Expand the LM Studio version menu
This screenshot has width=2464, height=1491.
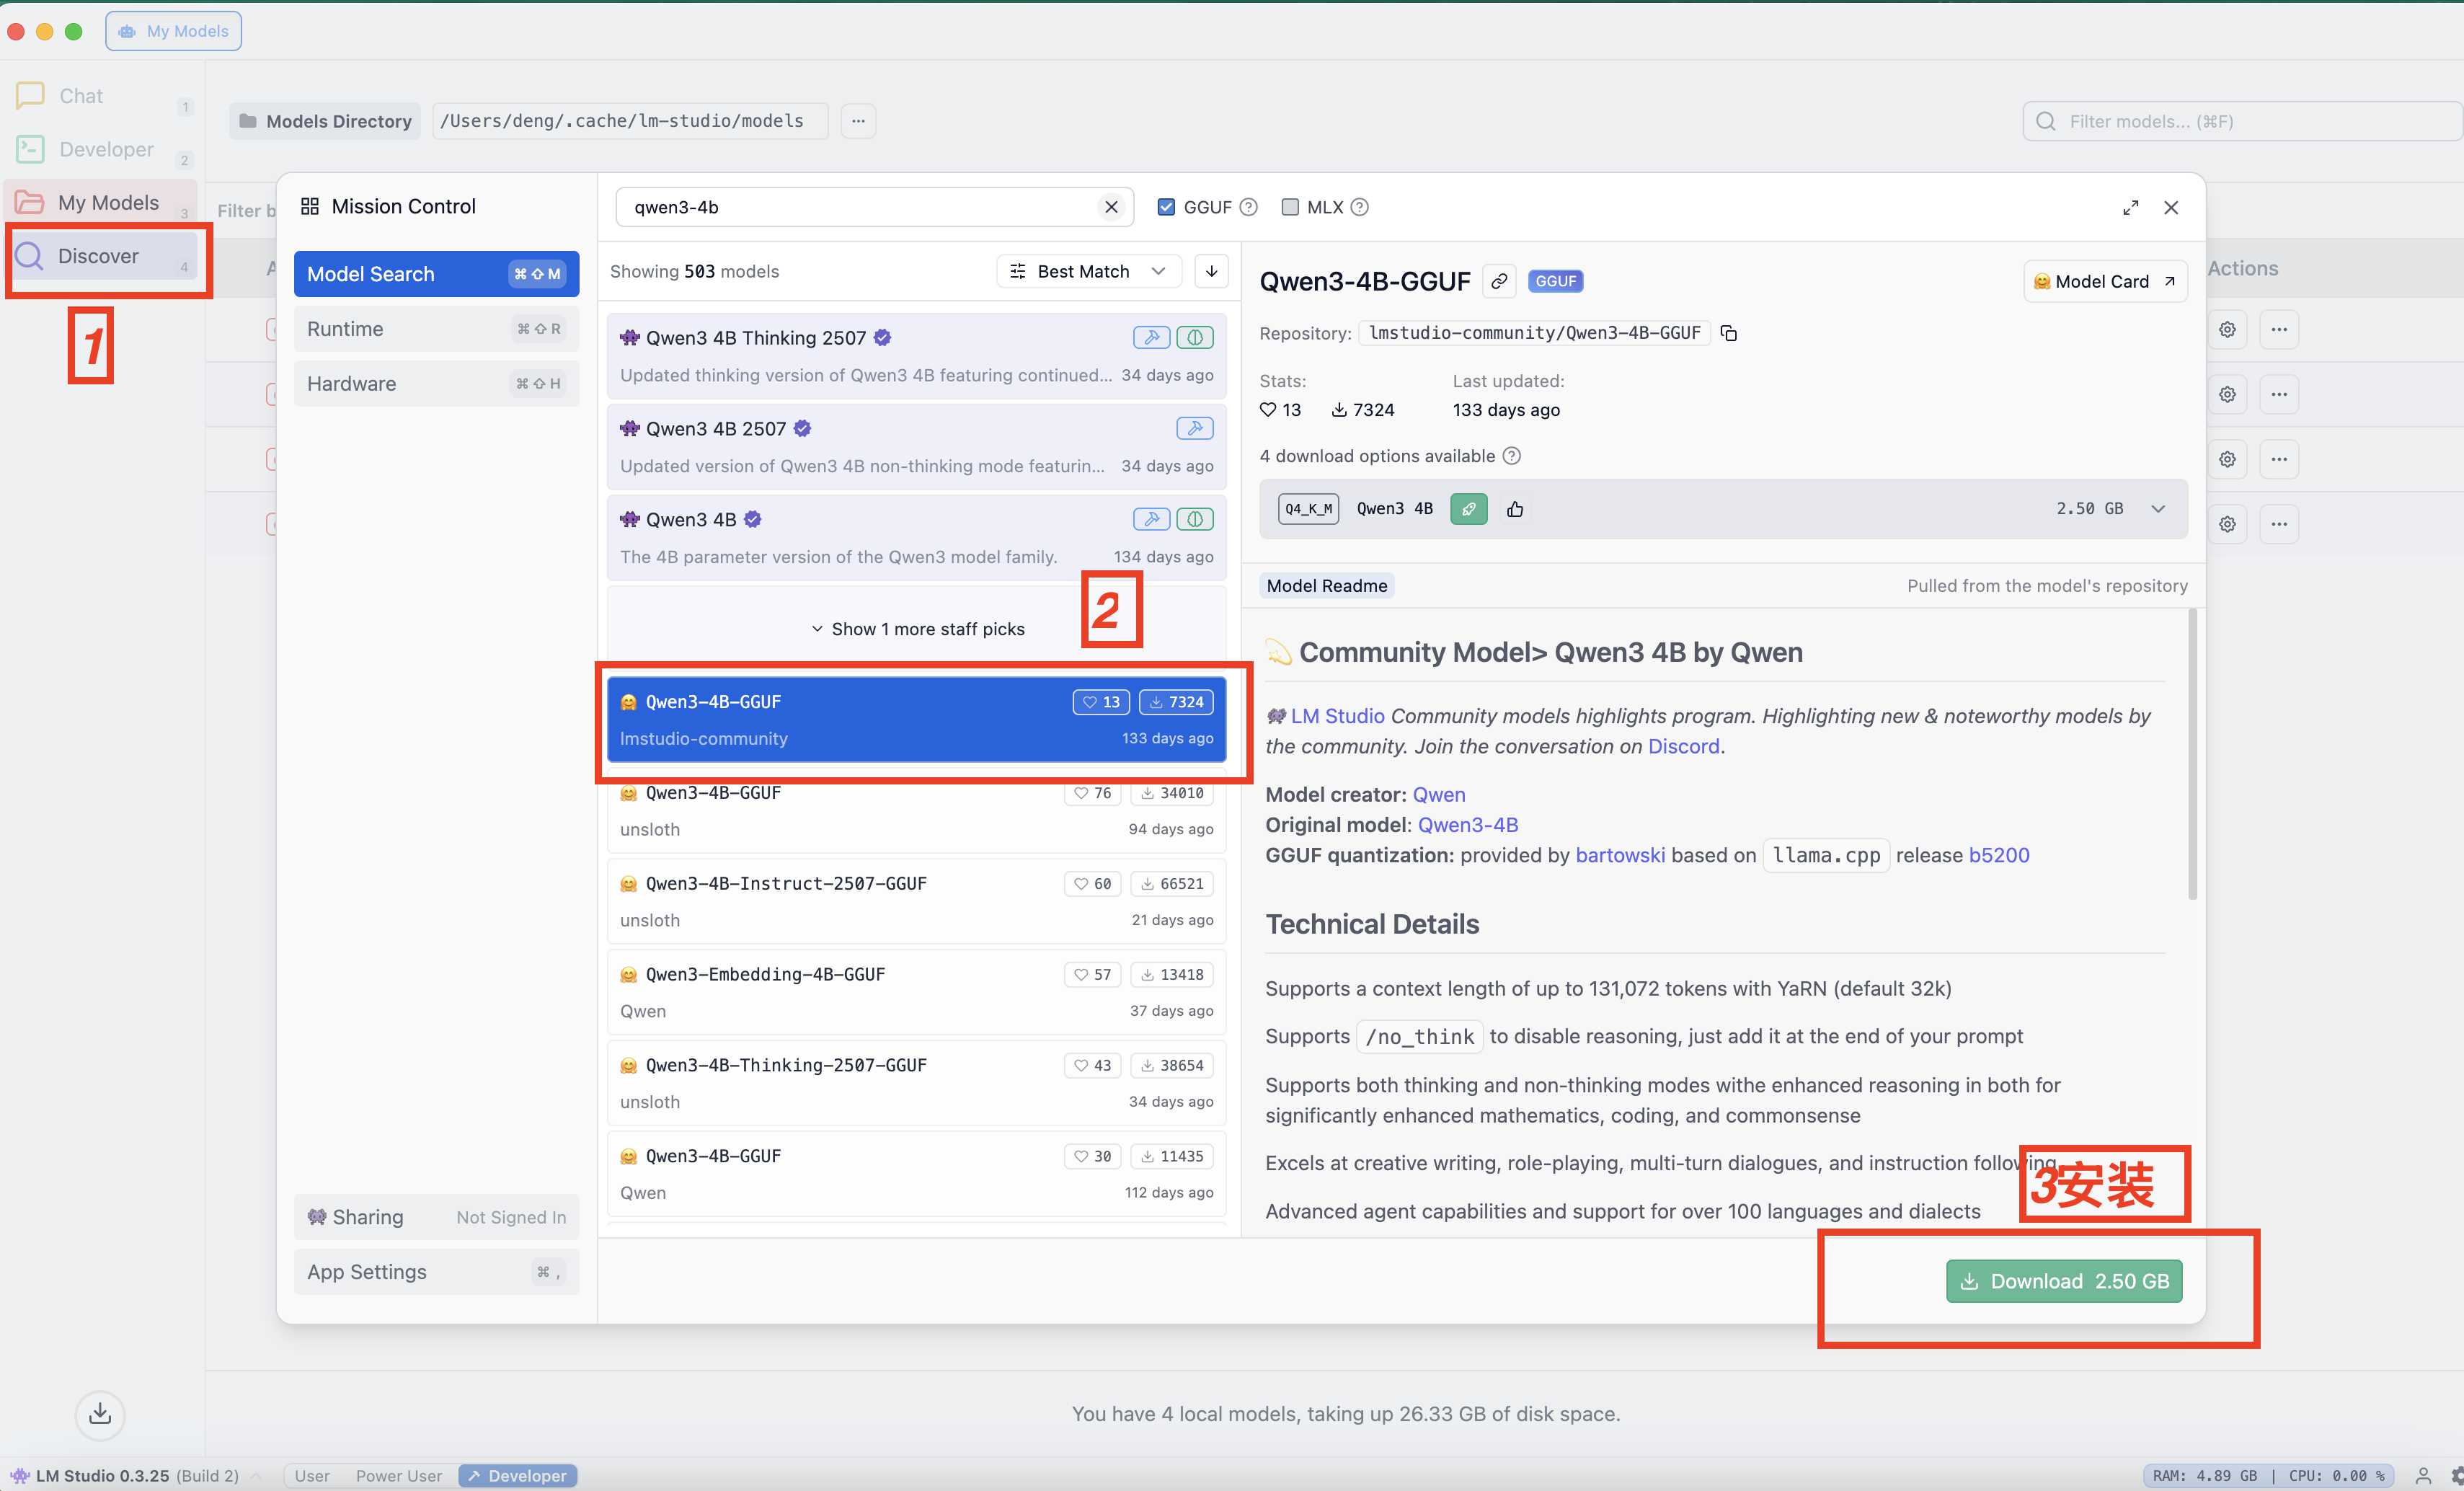click(x=257, y=1475)
